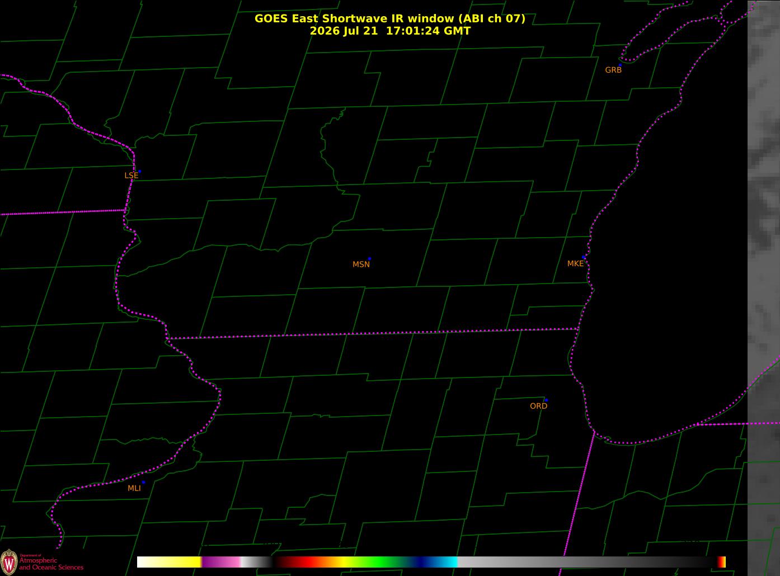Click the blue LSE station marker
This screenshot has height=576, width=780.
139,171
